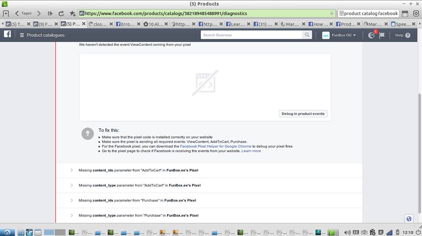Open a new tab with the plus icon
The width and height of the screenshot is (422, 236).
[x=6, y=14]
